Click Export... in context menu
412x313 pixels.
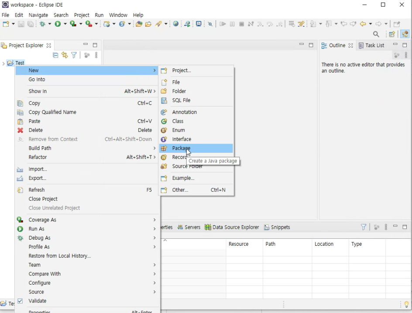[87, 178]
